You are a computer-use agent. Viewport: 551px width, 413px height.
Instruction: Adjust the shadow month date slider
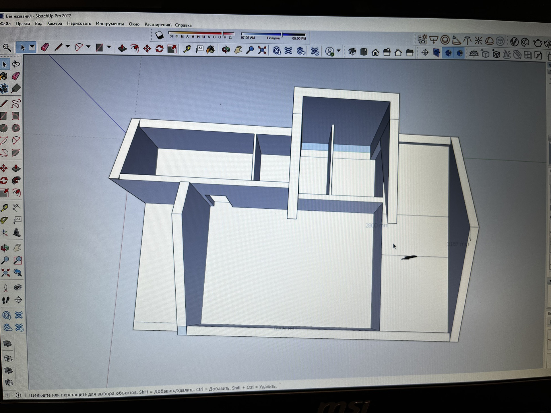(222, 34)
